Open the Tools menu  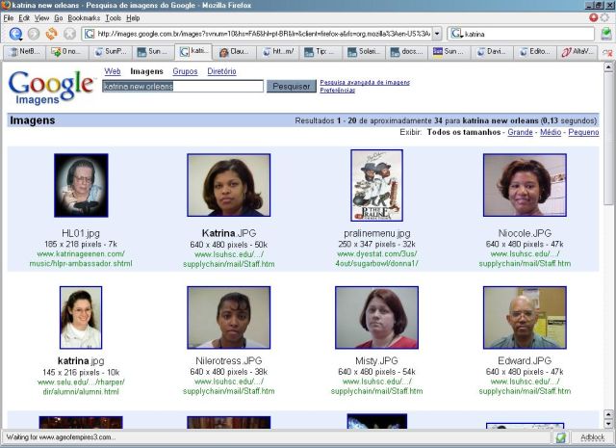tap(114, 18)
